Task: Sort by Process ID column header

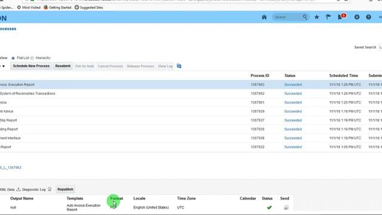Action: [x=260, y=76]
